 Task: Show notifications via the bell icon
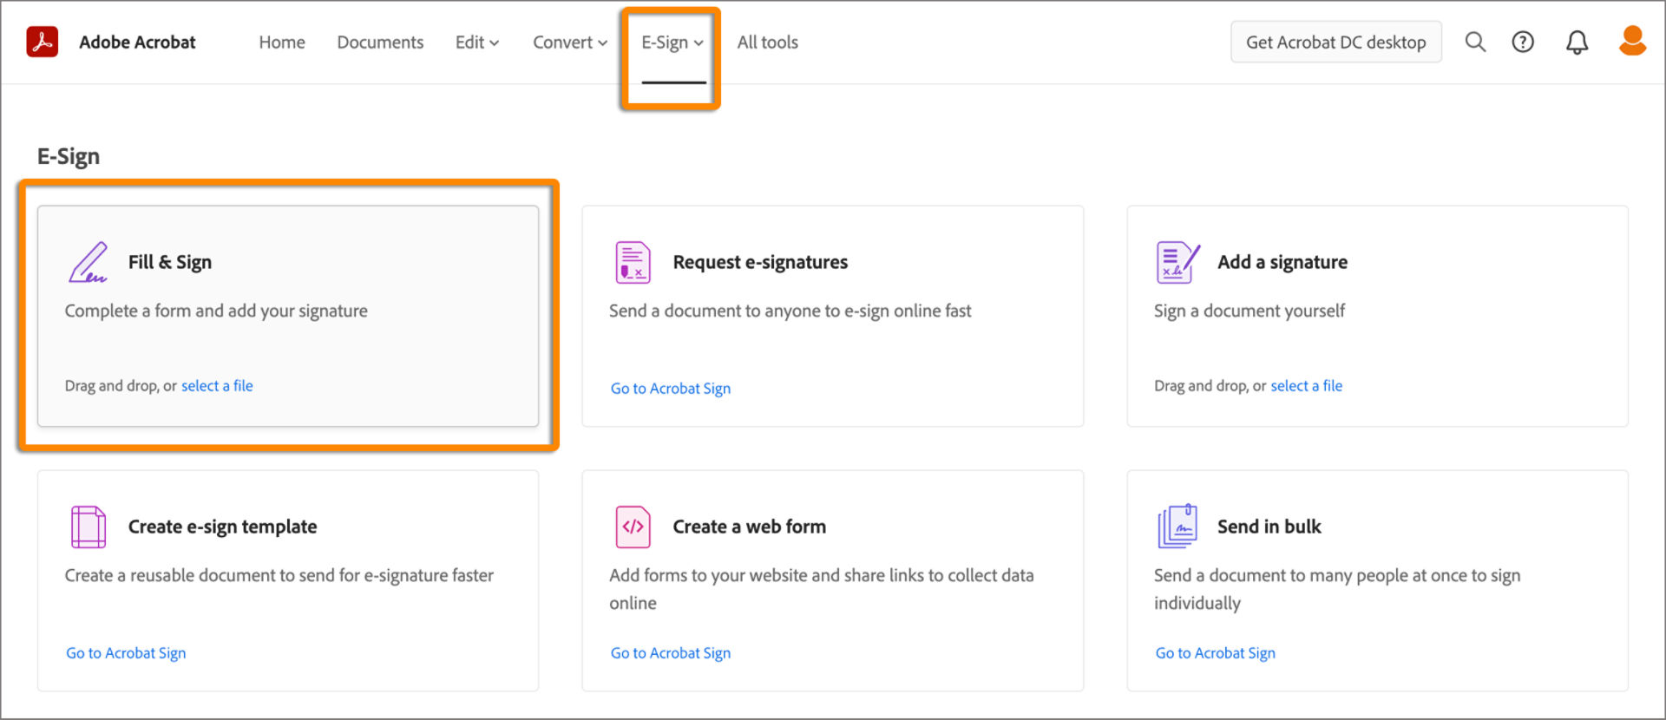point(1577,43)
